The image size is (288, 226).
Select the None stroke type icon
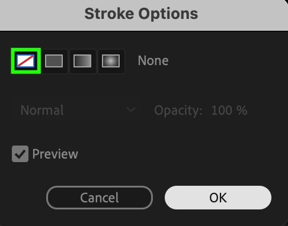(x=25, y=61)
